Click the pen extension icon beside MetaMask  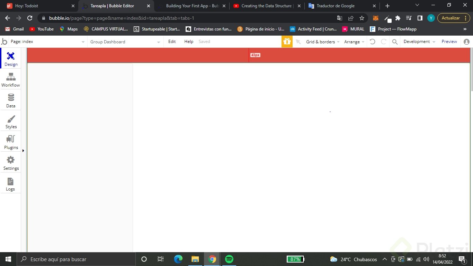click(x=387, y=18)
